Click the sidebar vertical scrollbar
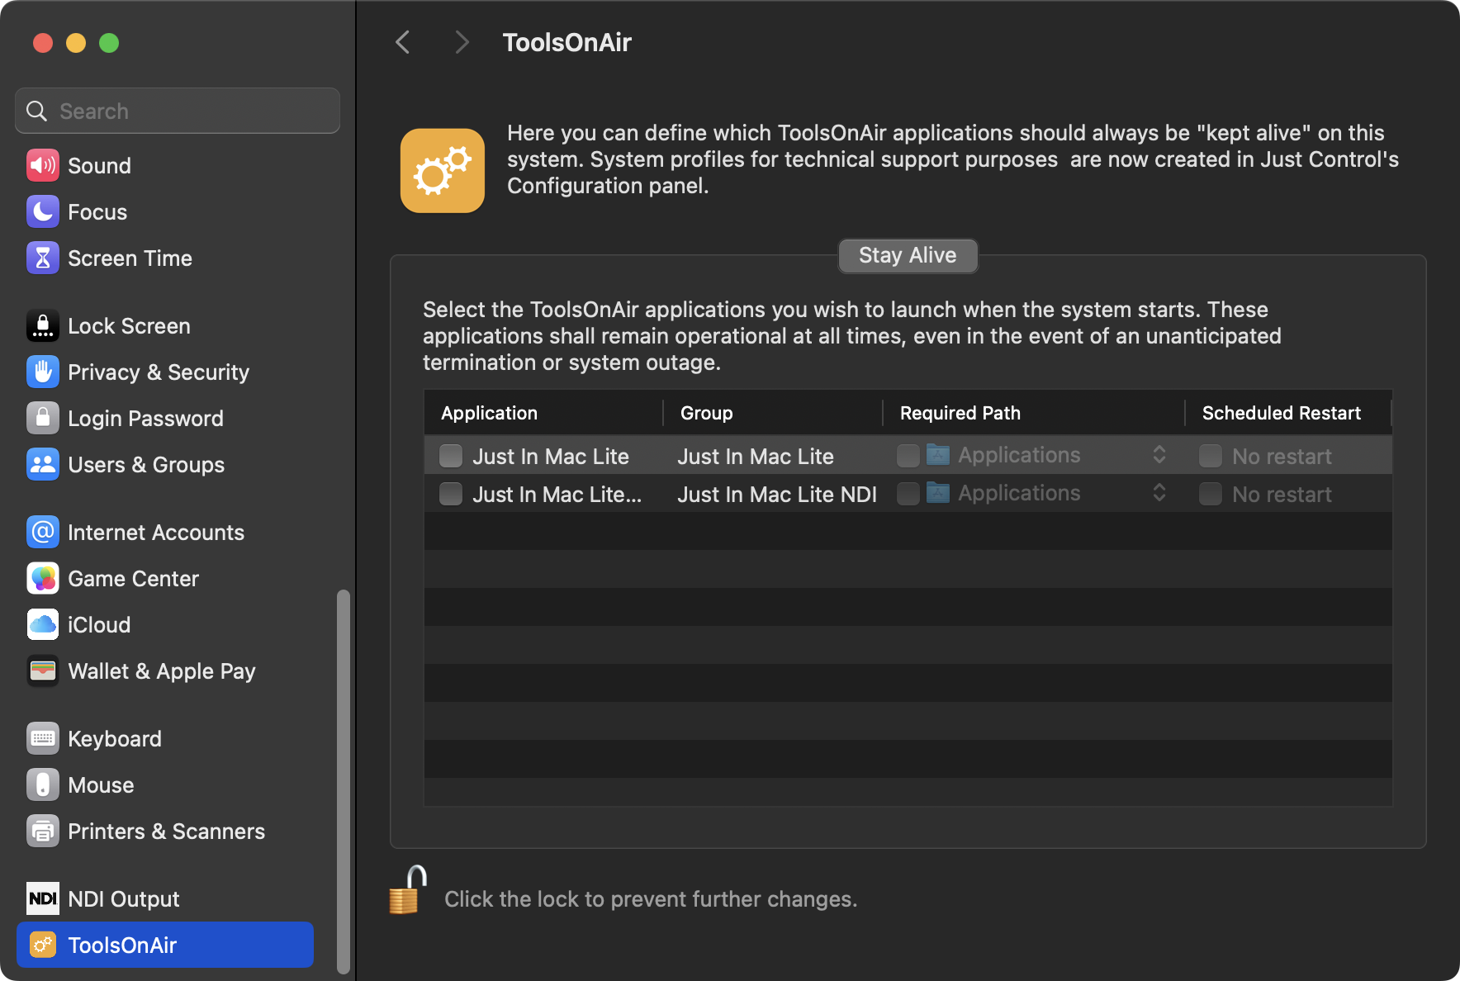This screenshot has width=1460, height=981. coord(344,782)
